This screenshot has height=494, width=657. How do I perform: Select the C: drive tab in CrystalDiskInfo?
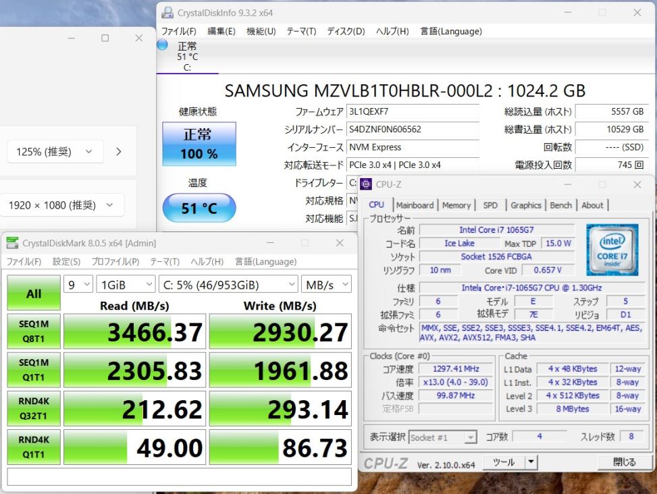pos(187,57)
